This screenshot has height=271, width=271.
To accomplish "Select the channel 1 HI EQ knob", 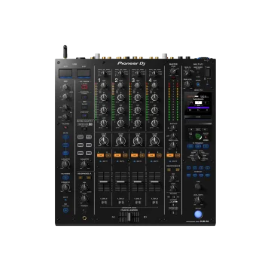I will [104, 97].
